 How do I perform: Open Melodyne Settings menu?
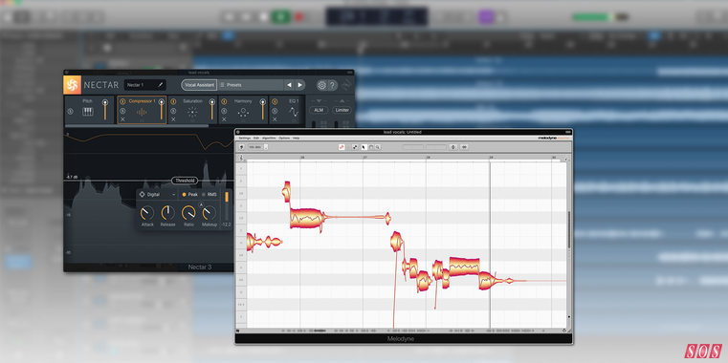pos(245,139)
